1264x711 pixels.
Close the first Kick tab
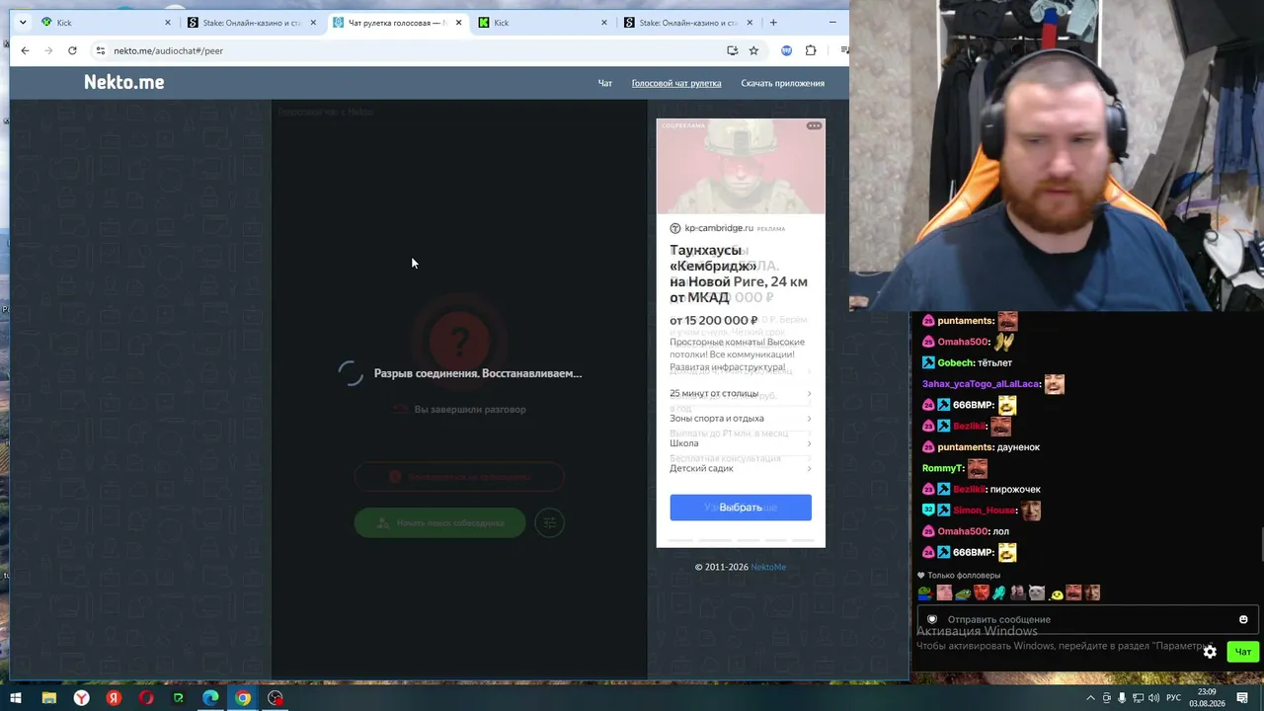[x=168, y=23]
